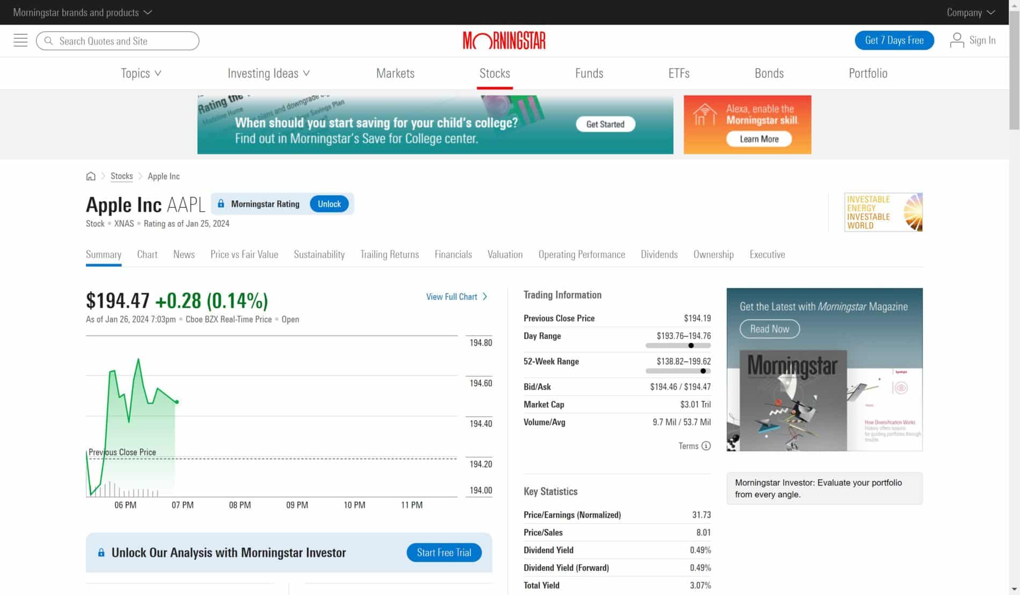Click the search magnifier icon
Screen dimensions: 1020x595
[49, 41]
